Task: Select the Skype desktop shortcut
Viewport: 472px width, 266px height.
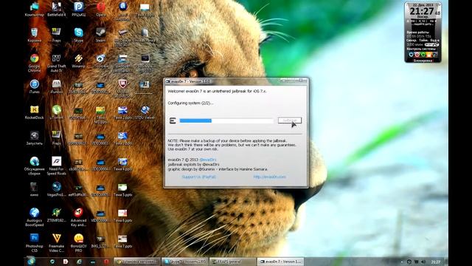Action: (x=79, y=35)
